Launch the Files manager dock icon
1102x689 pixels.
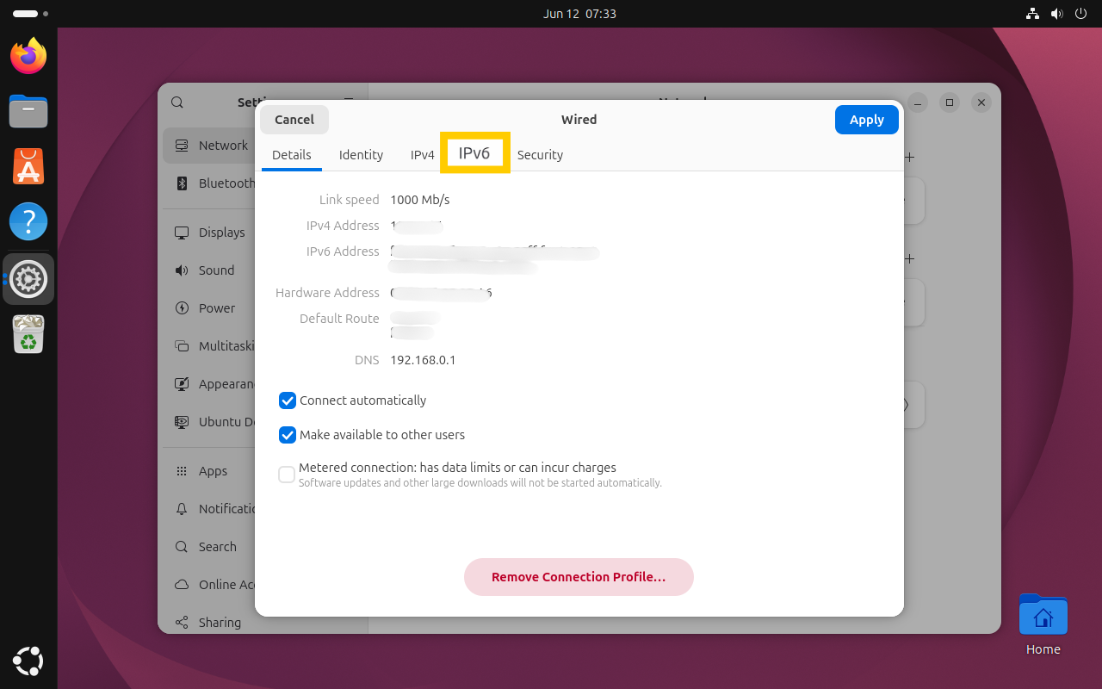tap(28, 111)
